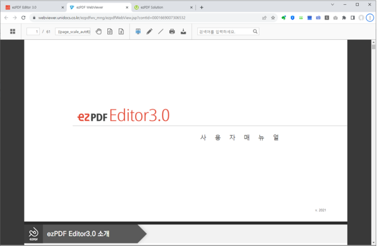
Task: Click the green screen recorder extension
Action: coord(301,18)
